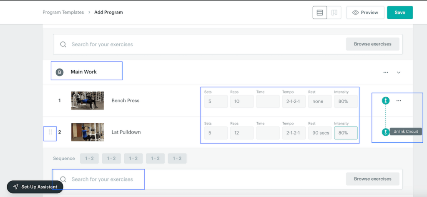
Task: Click the Preview button
Action: (x=365, y=13)
